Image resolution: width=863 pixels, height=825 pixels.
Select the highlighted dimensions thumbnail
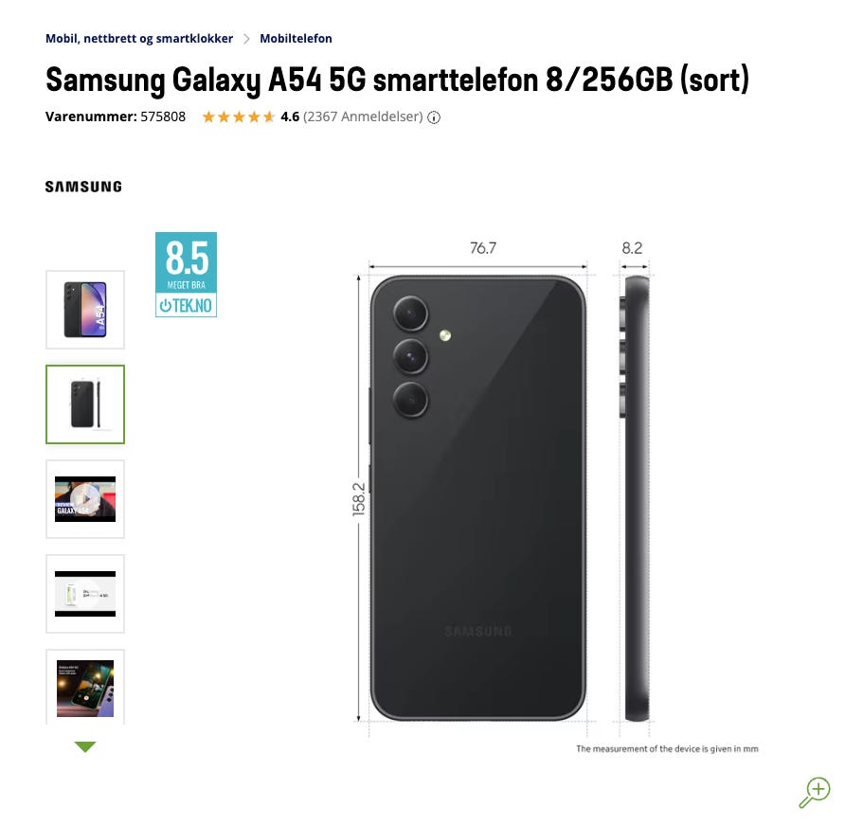[x=85, y=404]
